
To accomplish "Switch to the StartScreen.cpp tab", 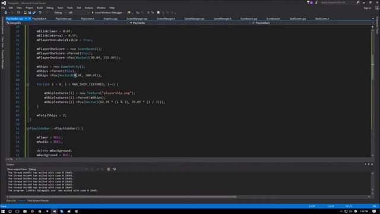I will (x=298, y=18).
